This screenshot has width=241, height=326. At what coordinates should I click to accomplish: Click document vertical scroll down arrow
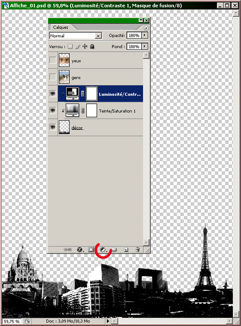[236, 314]
